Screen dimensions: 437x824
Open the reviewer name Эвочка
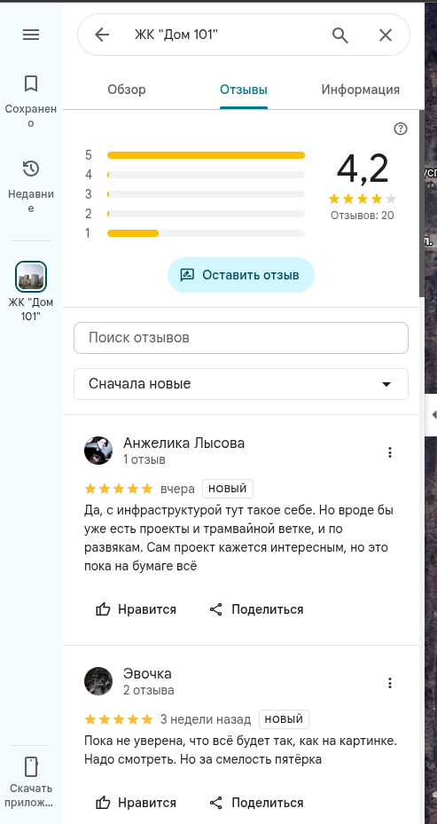[148, 674]
